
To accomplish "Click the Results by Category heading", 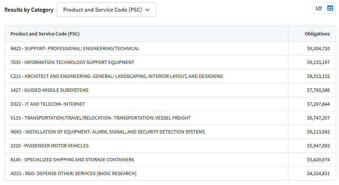I will pos(29,10).
